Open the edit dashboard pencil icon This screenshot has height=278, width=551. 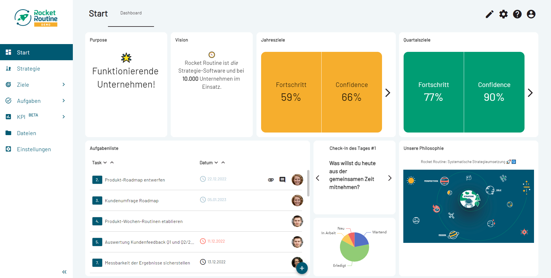489,14
